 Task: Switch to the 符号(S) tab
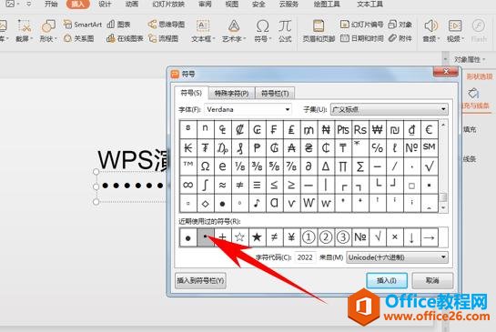pos(191,93)
